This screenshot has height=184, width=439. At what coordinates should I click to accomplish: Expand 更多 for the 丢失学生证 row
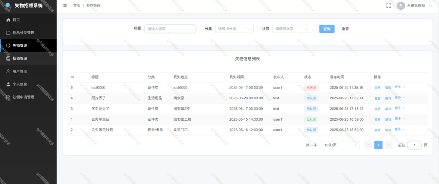click(400, 119)
